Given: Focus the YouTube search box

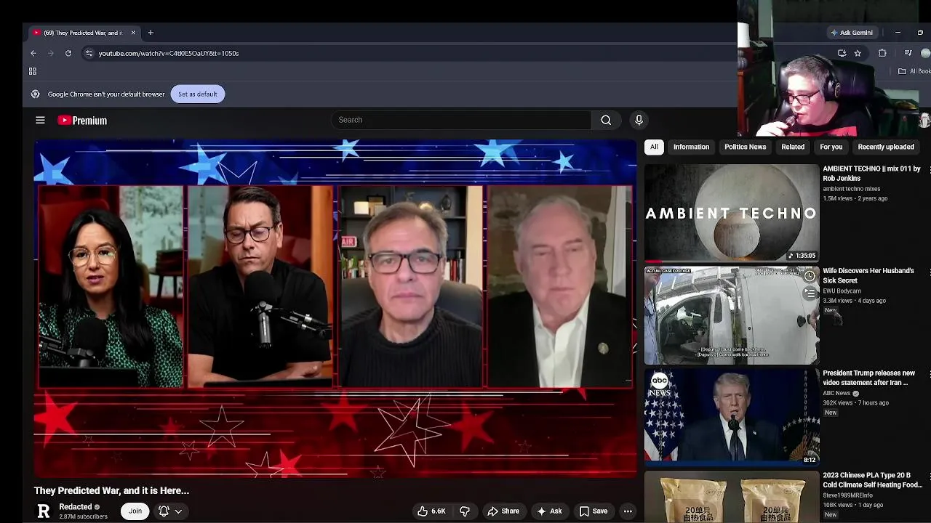Looking at the screenshot, I should click(461, 120).
